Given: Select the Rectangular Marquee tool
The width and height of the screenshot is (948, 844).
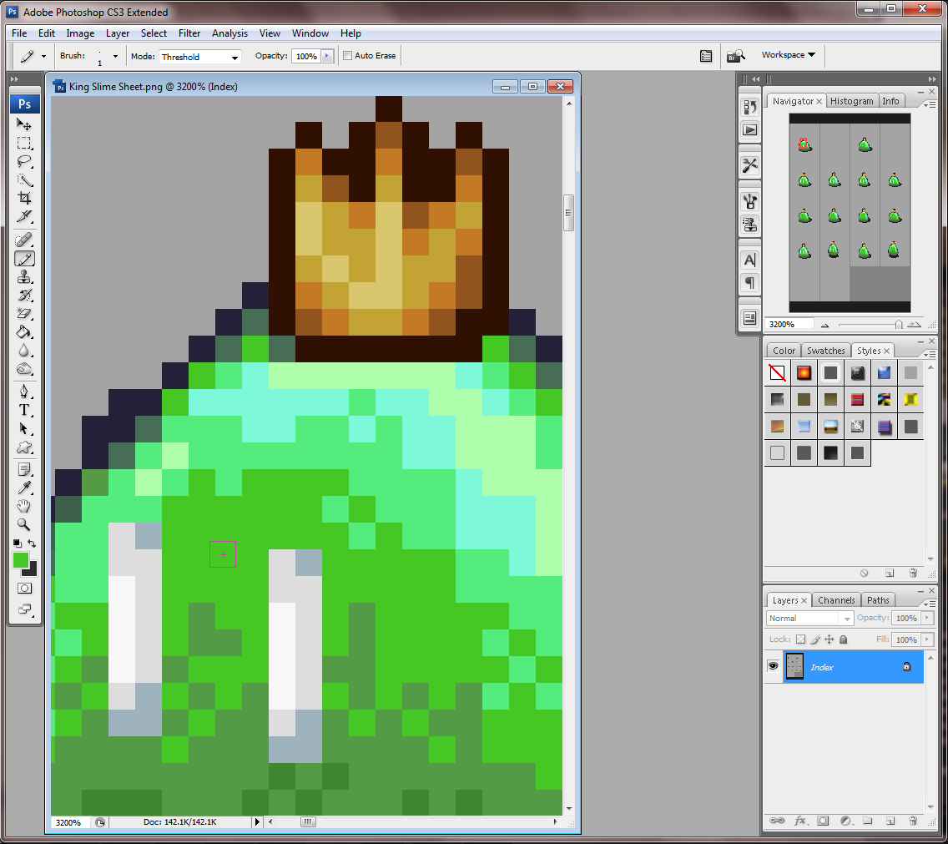Looking at the screenshot, I should pyautogui.click(x=24, y=144).
